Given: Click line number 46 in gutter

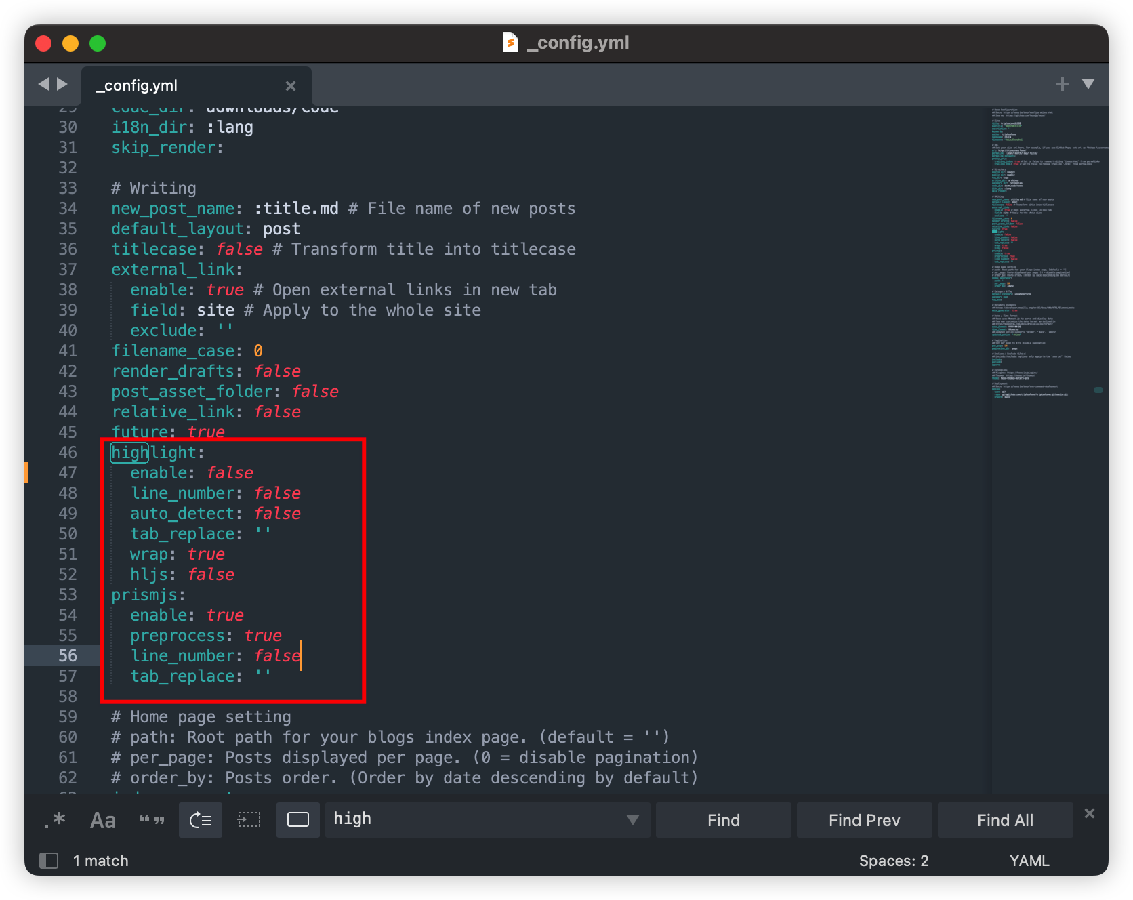Looking at the screenshot, I should coord(68,453).
